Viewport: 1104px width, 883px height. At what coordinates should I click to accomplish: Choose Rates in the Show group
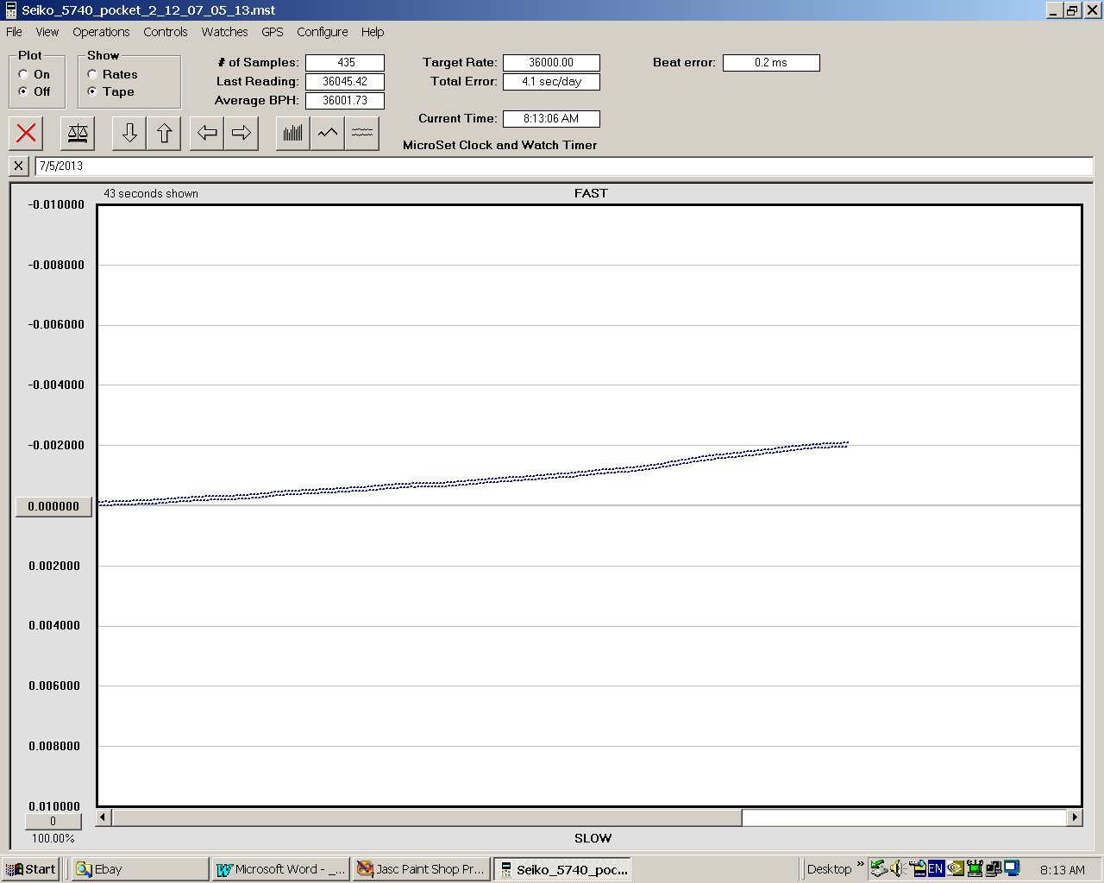click(x=92, y=74)
